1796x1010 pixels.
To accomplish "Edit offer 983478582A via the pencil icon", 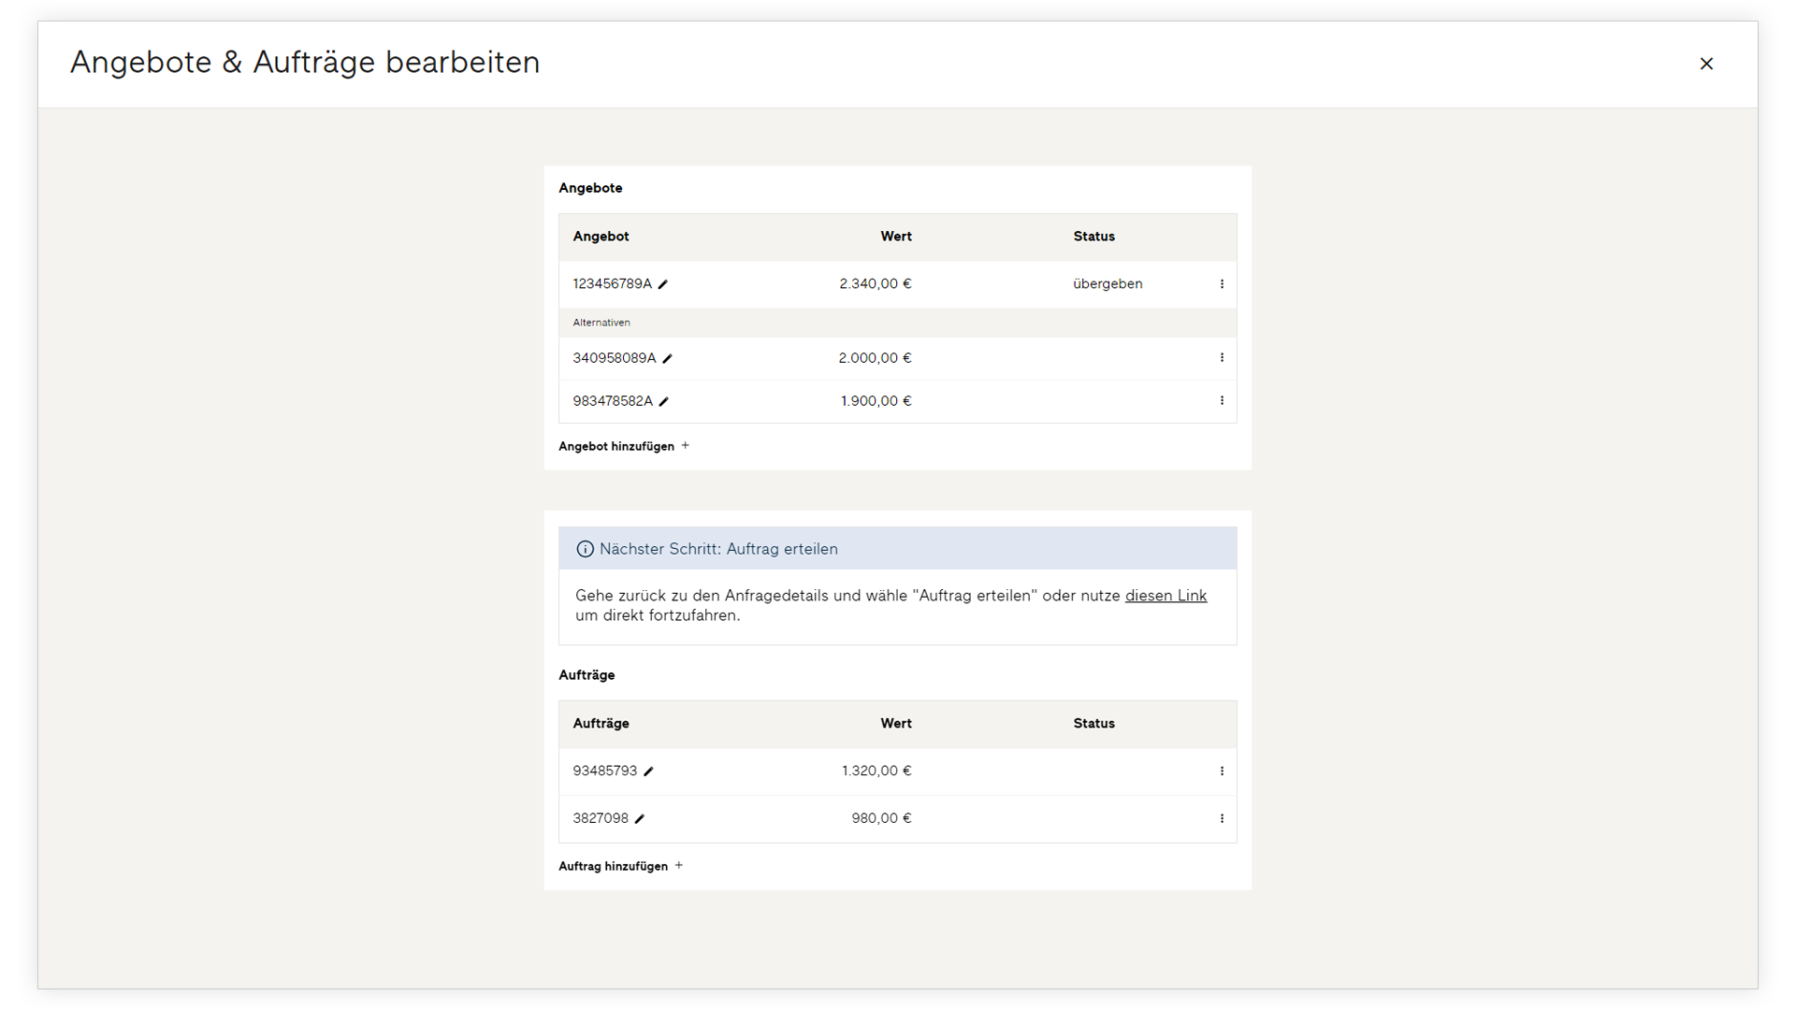I will (x=664, y=401).
